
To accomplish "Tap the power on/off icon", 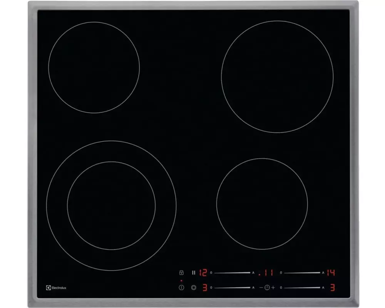I will 181,287.
